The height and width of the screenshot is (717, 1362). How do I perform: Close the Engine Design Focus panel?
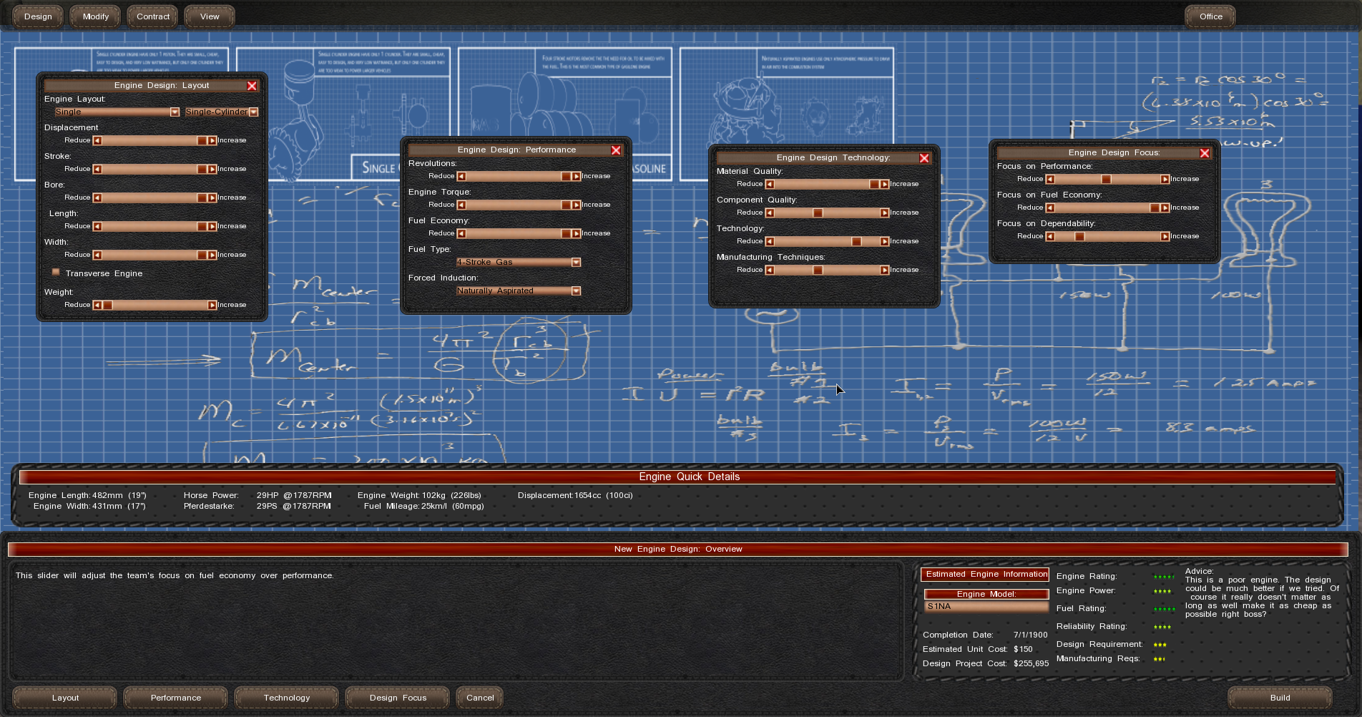pyautogui.click(x=1205, y=153)
